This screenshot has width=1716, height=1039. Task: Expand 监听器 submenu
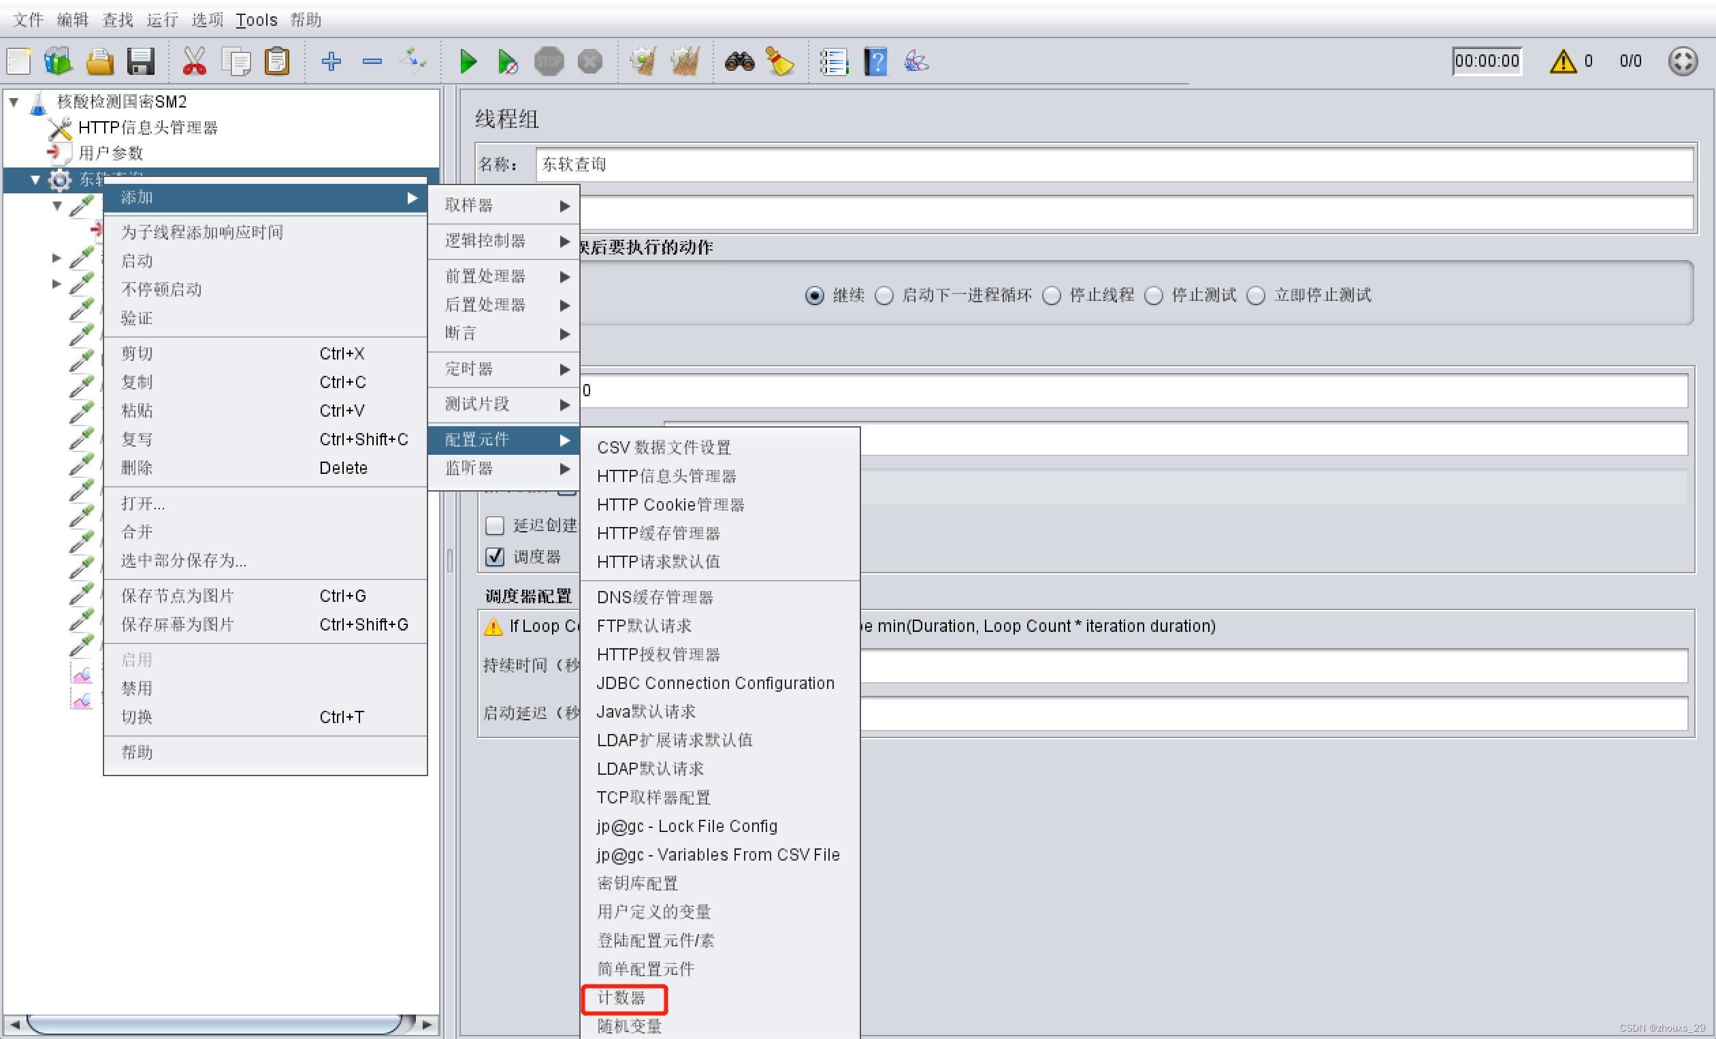pyautogui.click(x=504, y=468)
